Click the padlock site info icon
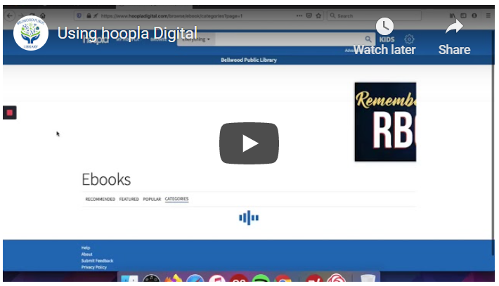The width and height of the screenshot is (499, 286). tap(89, 16)
